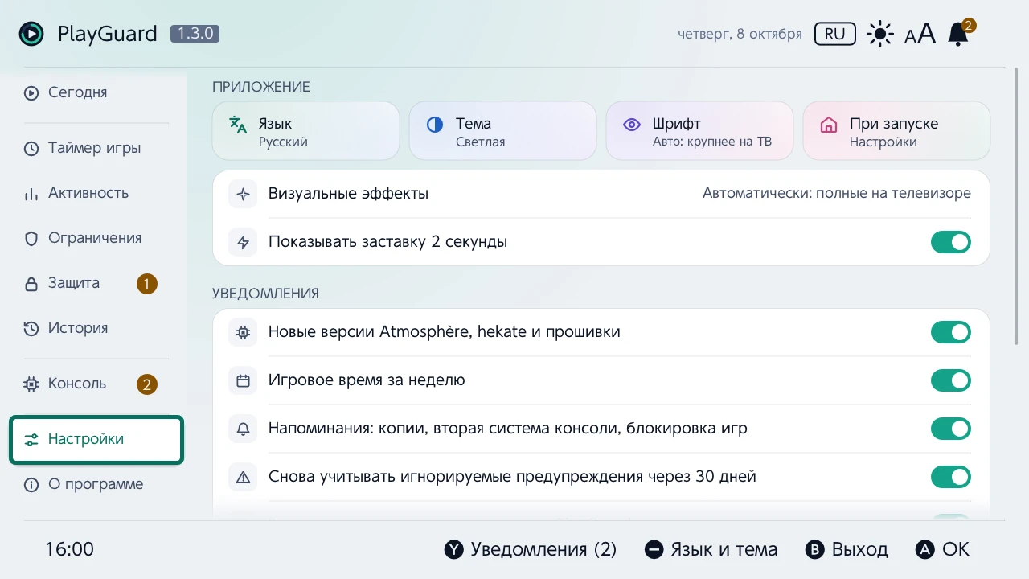1029x579 pixels.
Task: Disable the Показывать заставку 2 секунды switch
Action: 951,242
